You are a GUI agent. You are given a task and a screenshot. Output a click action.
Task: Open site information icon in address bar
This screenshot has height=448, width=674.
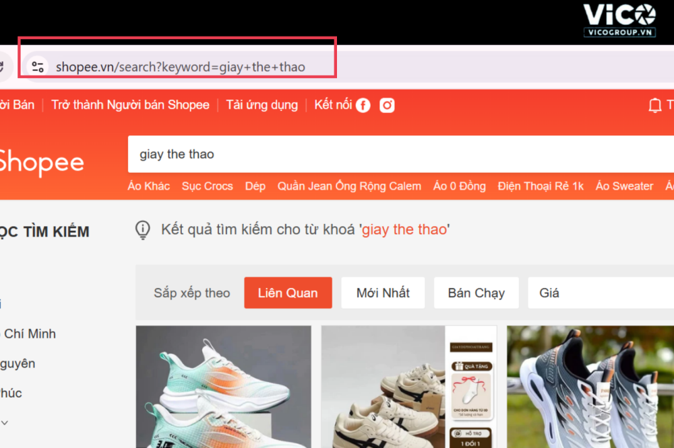tap(38, 67)
